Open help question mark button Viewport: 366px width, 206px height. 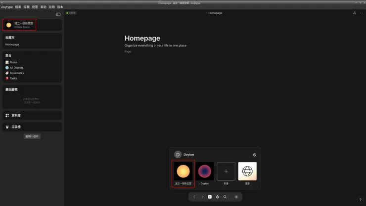click(x=361, y=200)
